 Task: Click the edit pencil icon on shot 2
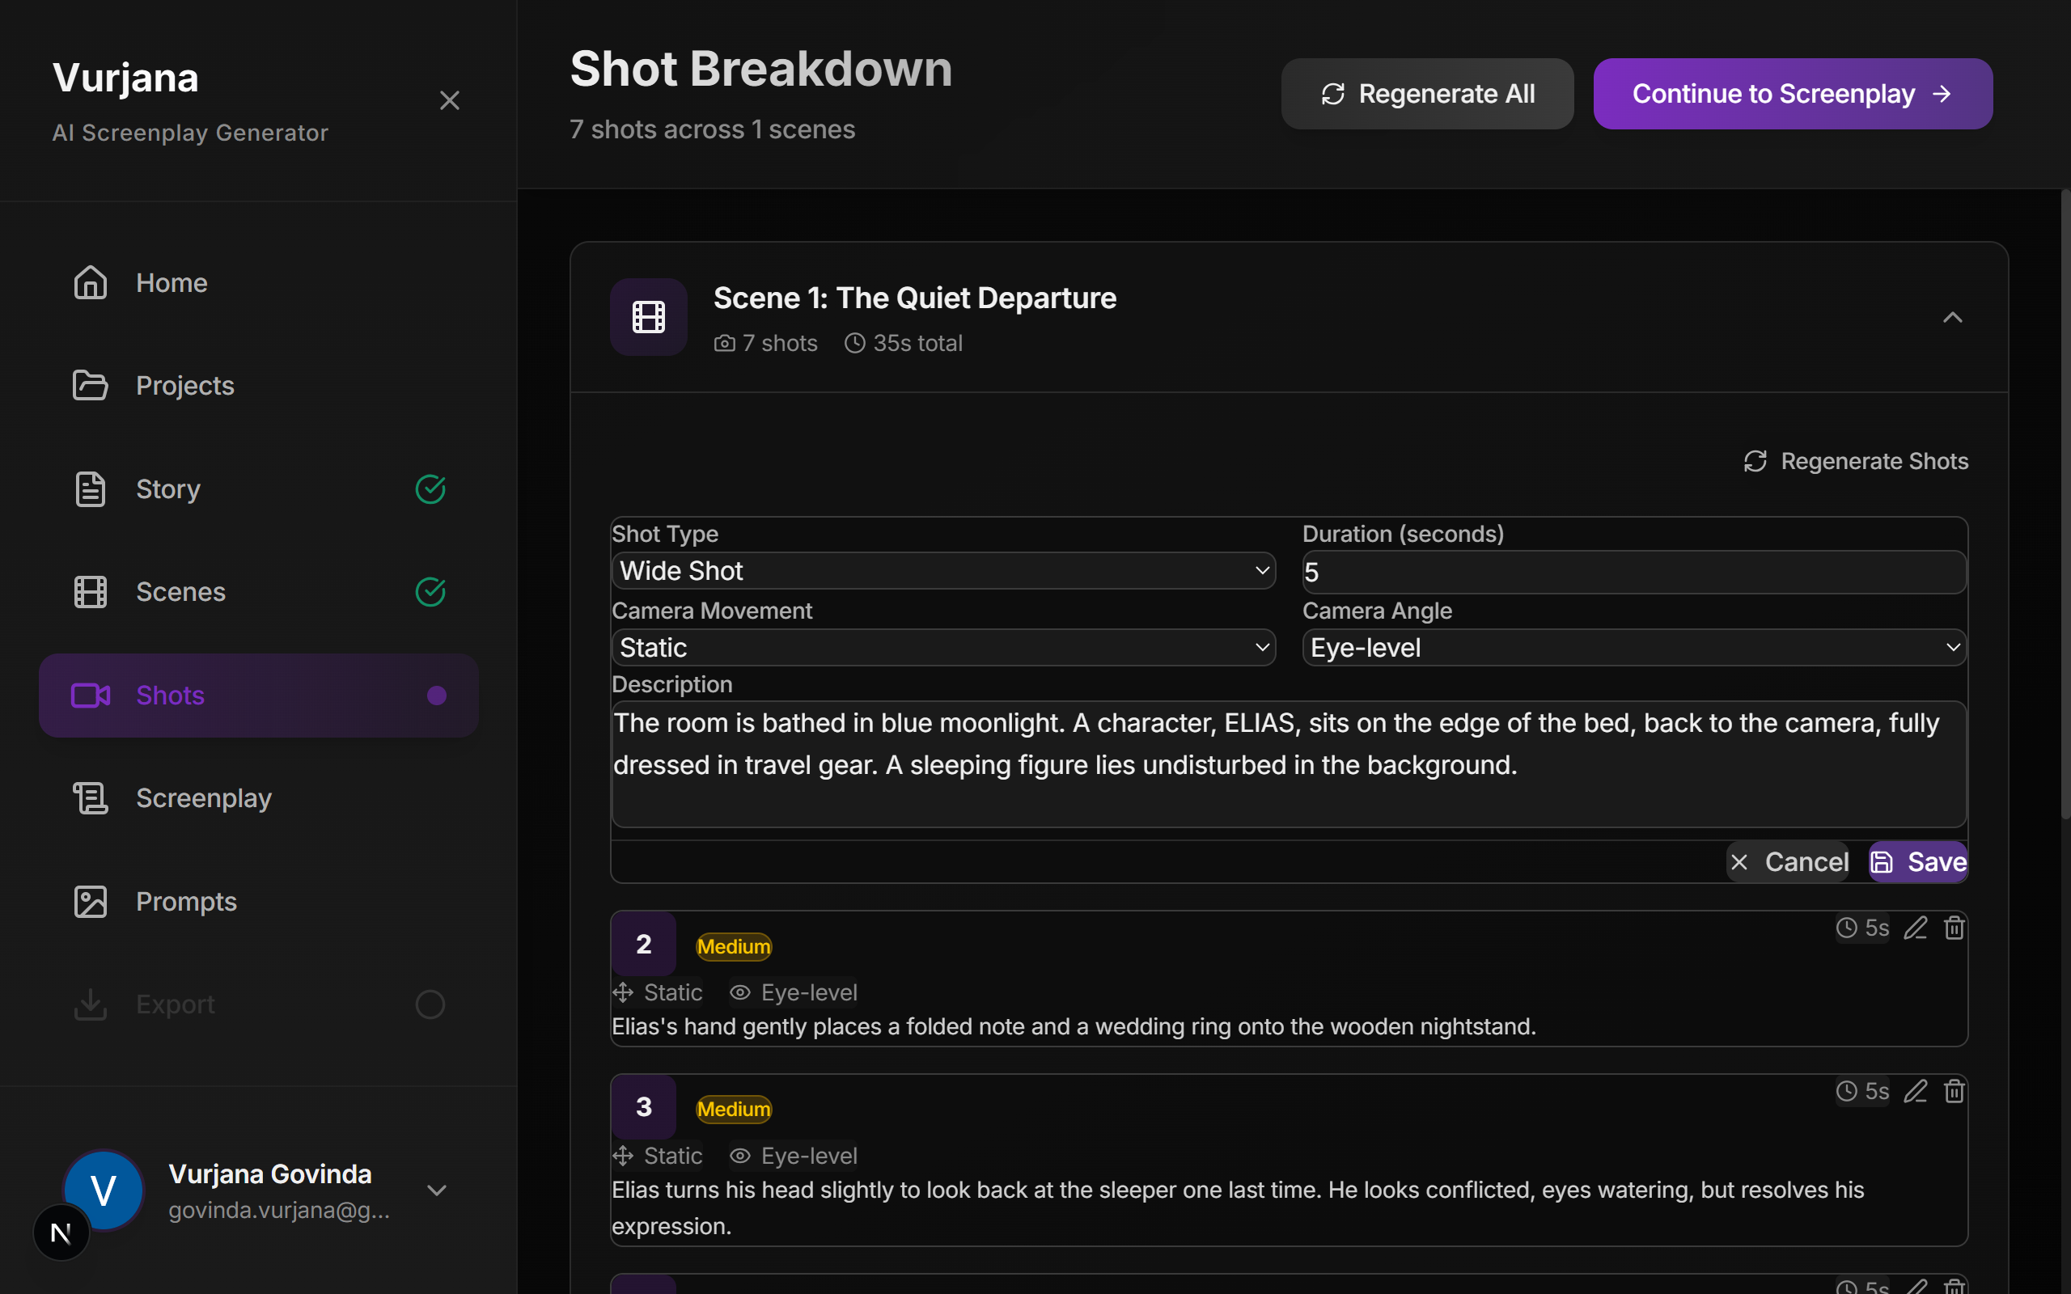click(x=1915, y=928)
